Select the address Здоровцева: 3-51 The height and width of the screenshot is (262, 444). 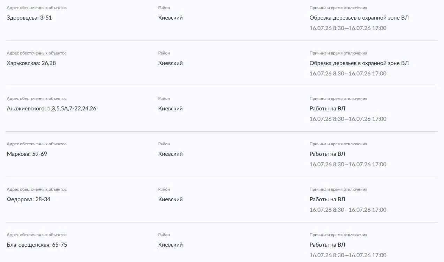(x=29, y=18)
